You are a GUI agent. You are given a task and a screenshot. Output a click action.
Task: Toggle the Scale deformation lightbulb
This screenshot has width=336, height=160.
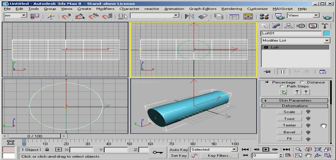[308, 112]
